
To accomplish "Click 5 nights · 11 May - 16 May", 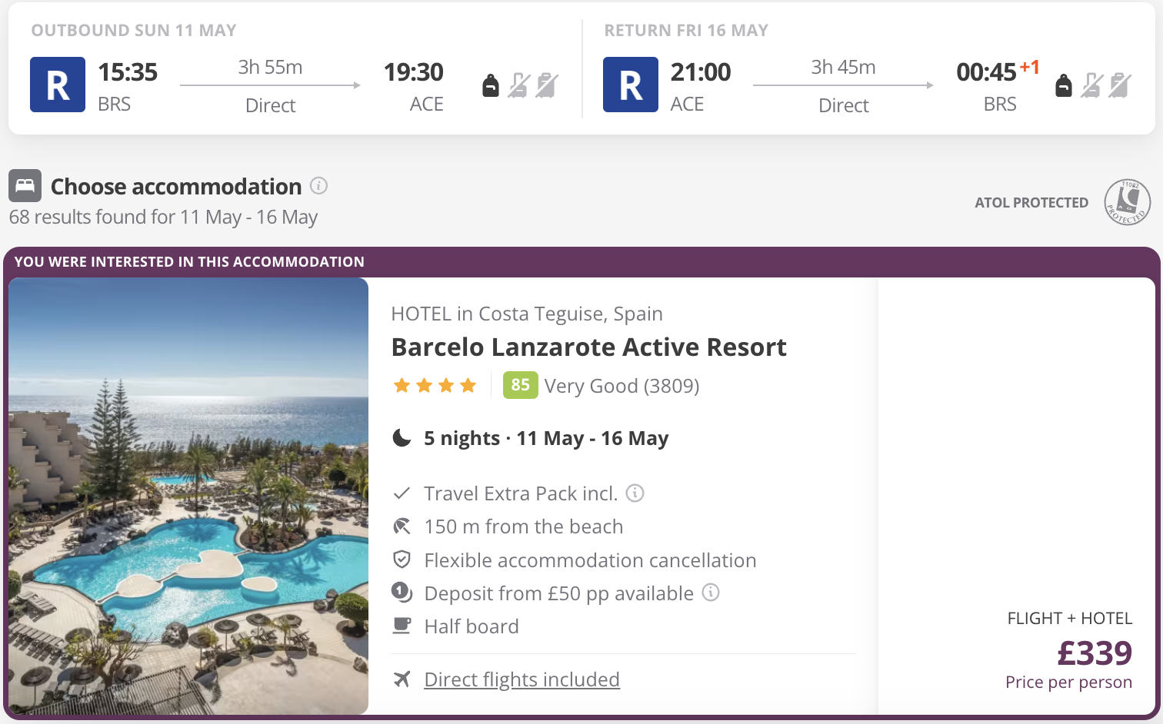I will coord(546,438).
